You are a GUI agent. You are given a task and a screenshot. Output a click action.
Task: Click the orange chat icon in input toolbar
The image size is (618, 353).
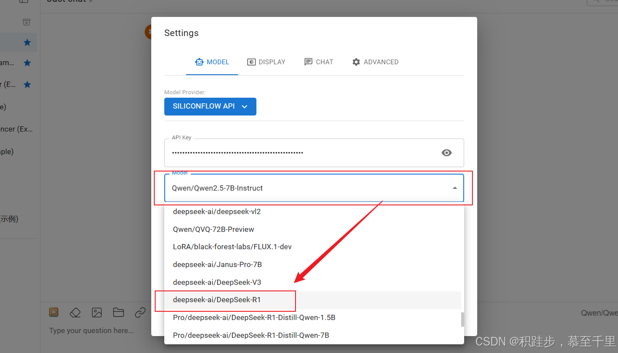[x=53, y=312]
